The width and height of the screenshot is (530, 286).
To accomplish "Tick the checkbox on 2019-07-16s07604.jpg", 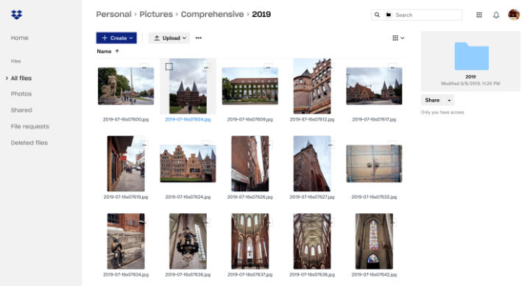I will (169, 66).
